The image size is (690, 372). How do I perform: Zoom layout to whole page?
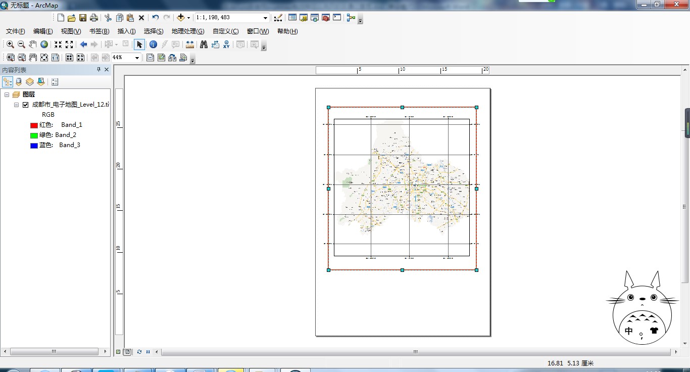coord(44,58)
